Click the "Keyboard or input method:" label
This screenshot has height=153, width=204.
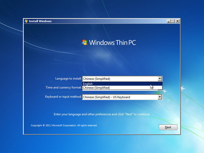tap(63, 97)
